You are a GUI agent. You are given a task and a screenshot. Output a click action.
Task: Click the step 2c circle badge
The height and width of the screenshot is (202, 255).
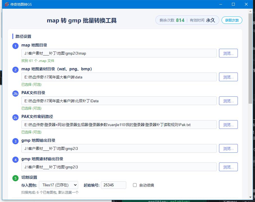(x=15, y=117)
